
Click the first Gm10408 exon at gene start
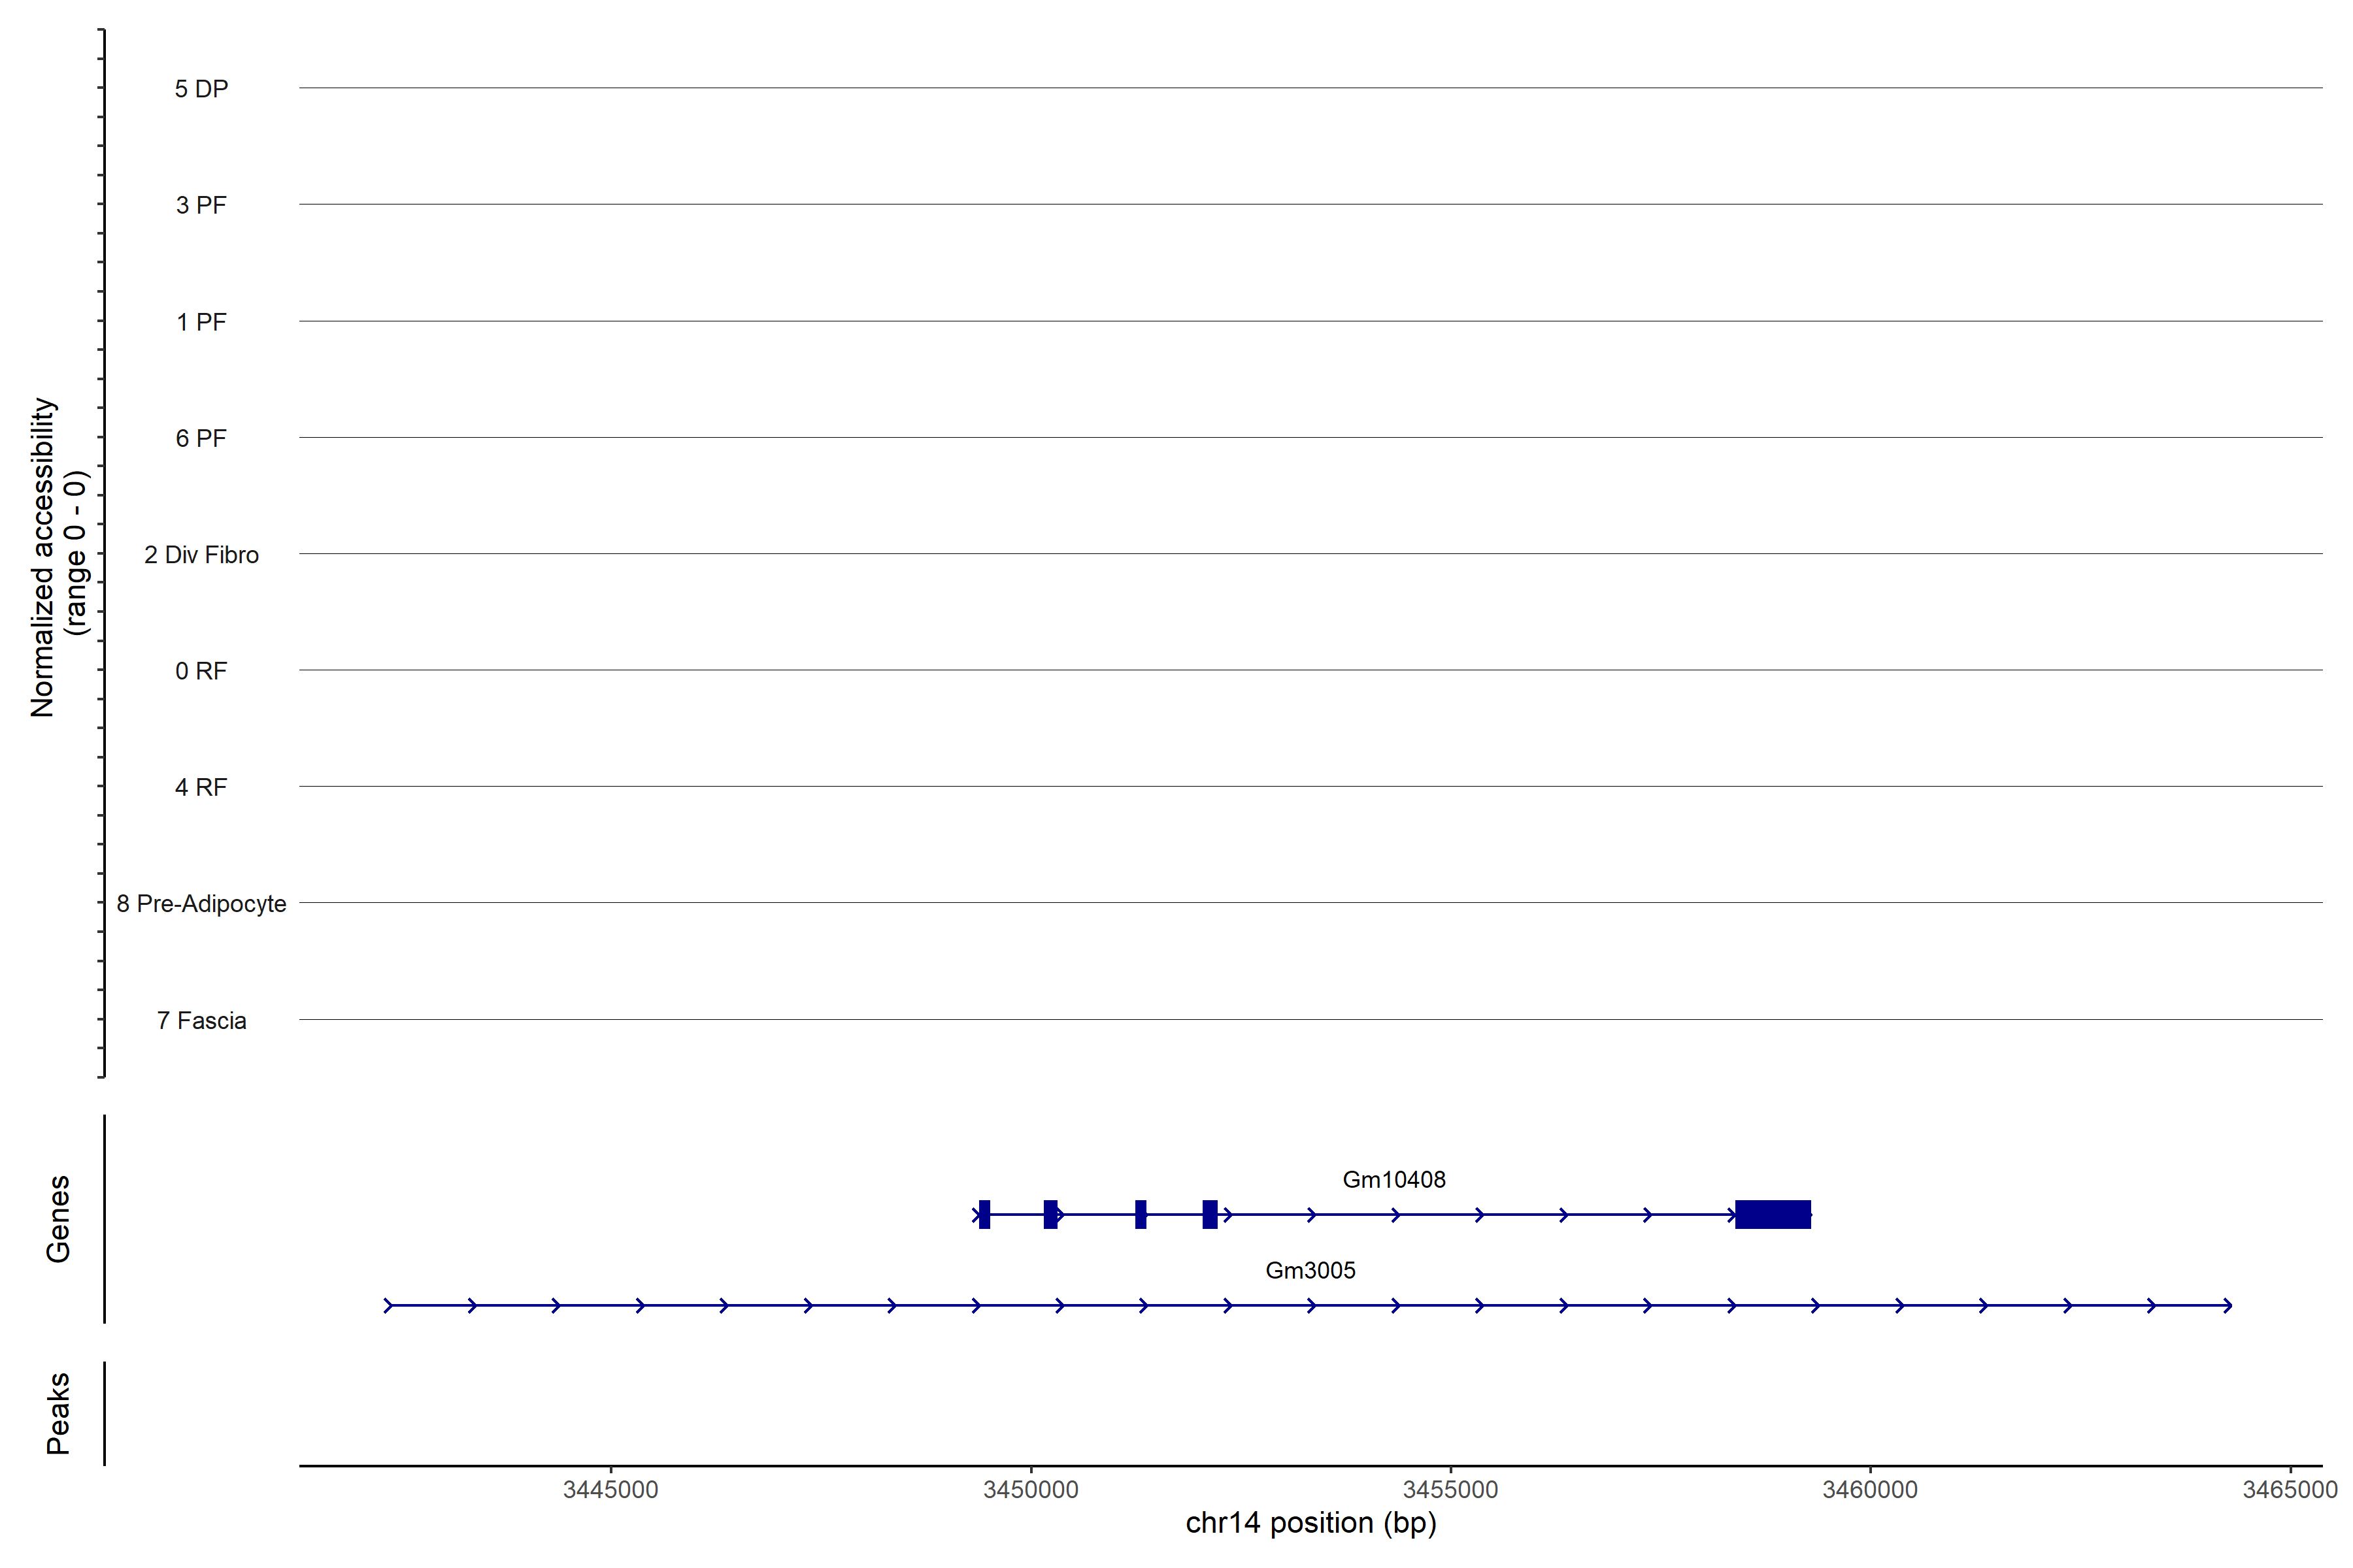(984, 1214)
